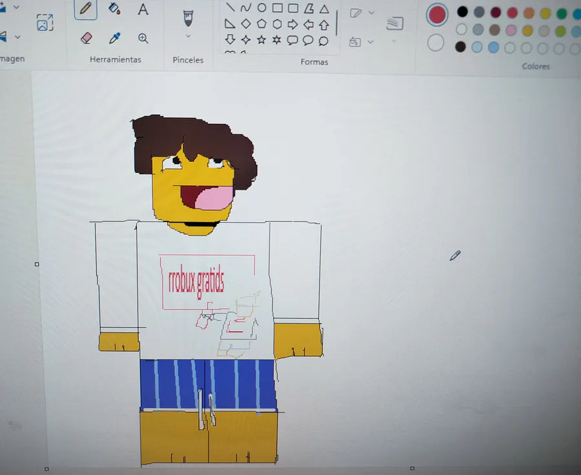Pick the brown color swatch

pos(494,30)
